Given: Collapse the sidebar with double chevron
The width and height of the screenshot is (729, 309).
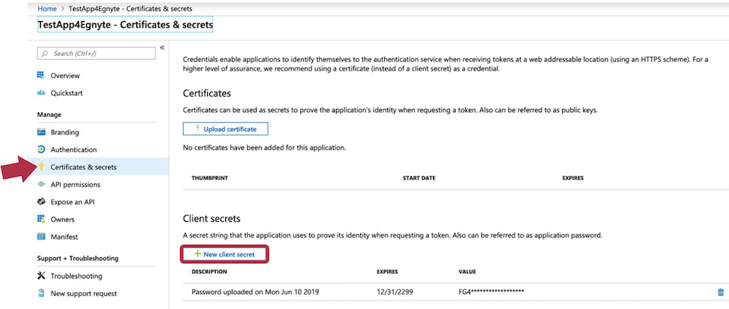Looking at the screenshot, I should coord(163,47).
